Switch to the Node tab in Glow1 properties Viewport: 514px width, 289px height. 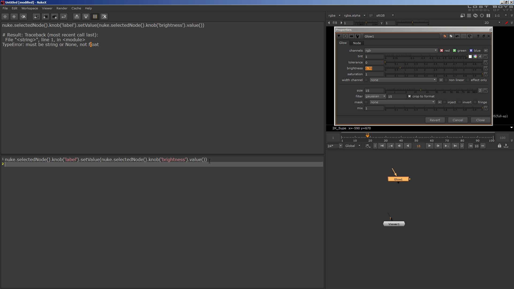pos(357,43)
